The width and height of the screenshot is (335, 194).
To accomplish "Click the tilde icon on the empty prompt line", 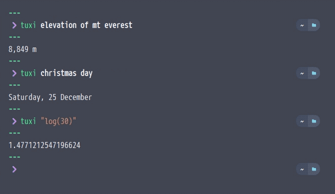I will pyautogui.click(x=302, y=169).
